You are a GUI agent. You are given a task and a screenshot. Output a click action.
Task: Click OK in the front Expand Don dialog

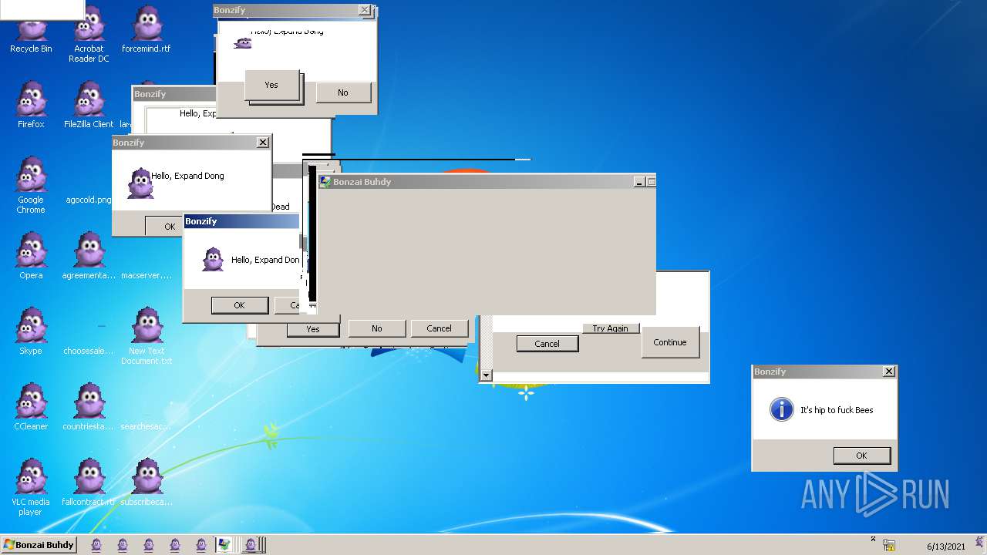point(239,305)
